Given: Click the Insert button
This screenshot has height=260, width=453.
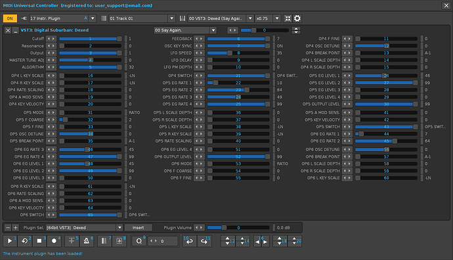Looking at the screenshot, I should (x=138, y=228).
